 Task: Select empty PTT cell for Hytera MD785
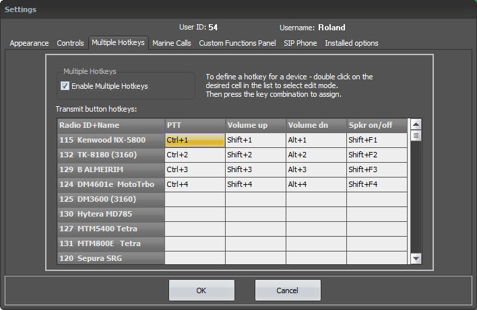pos(195,214)
